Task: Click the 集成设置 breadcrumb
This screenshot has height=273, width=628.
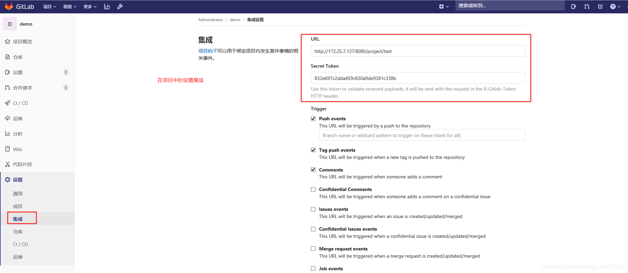Action: coord(255,20)
